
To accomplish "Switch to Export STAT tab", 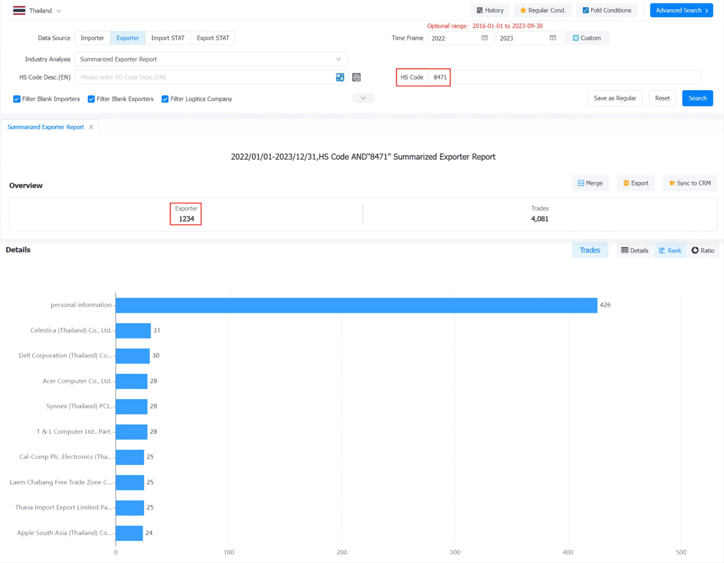I will [x=213, y=38].
